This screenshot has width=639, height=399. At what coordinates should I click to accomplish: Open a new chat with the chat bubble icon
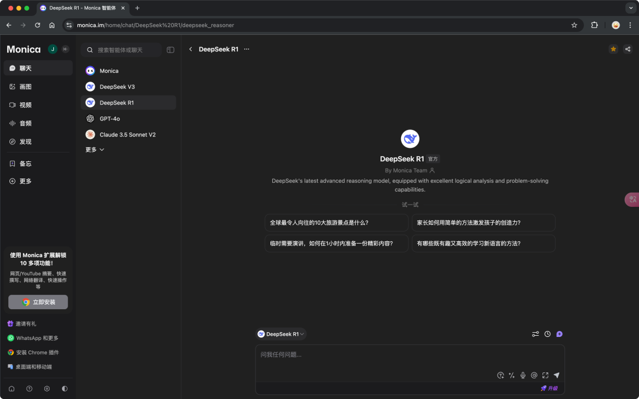coord(559,334)
